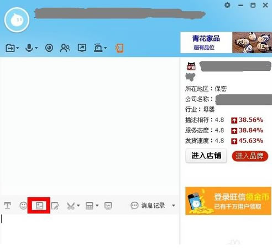Image resolution: width=272 pixels, height=250 pixels.
Task: Click the webcam video chat icon
Action: (49, 48)
